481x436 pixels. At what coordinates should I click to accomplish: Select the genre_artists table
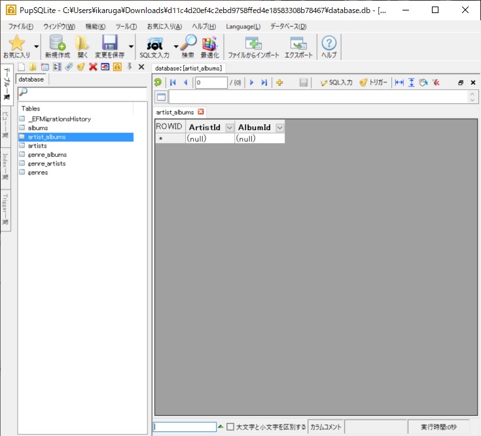click(x=46, y=163)
